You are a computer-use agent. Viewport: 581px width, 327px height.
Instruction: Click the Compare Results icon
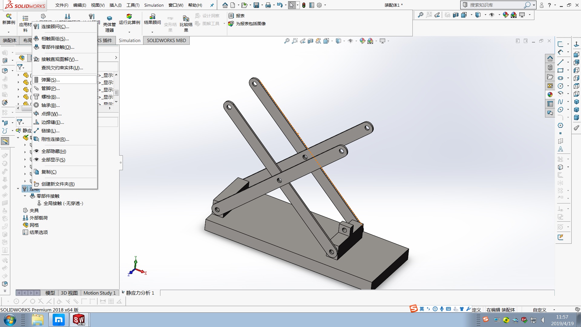tap(186, 19)
